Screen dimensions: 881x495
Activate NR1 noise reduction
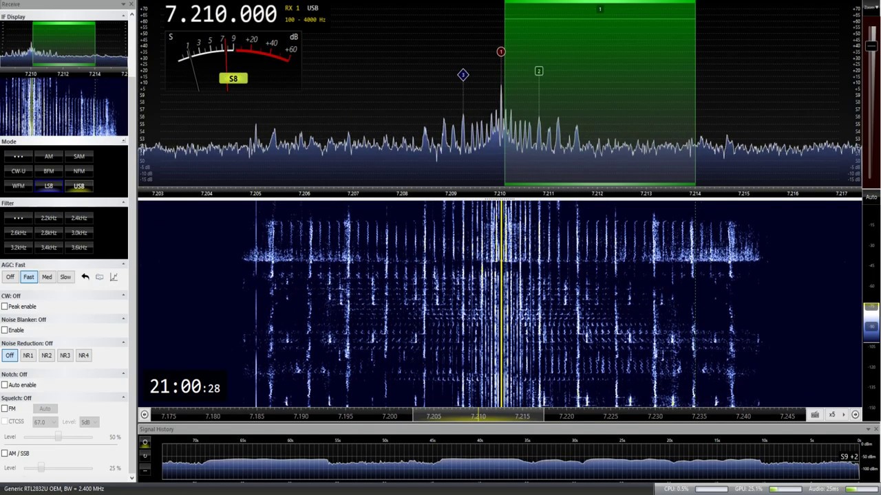(x=28, y=355)
